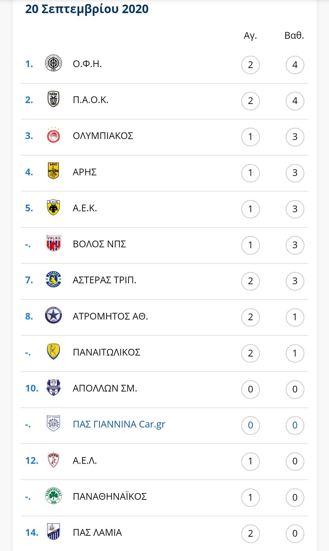
Task: Open the Panathinaikos green shamrock logo
Action: (53, 496)
